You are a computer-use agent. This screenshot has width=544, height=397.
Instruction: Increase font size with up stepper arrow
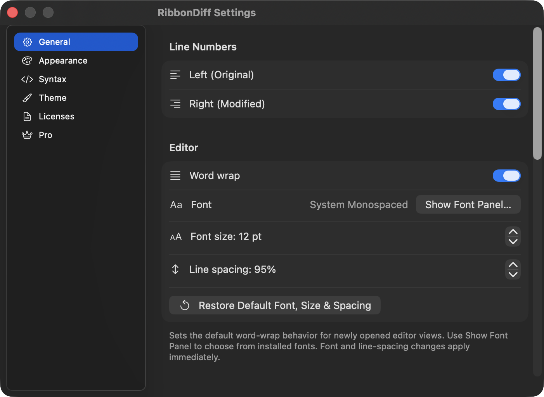513,232
